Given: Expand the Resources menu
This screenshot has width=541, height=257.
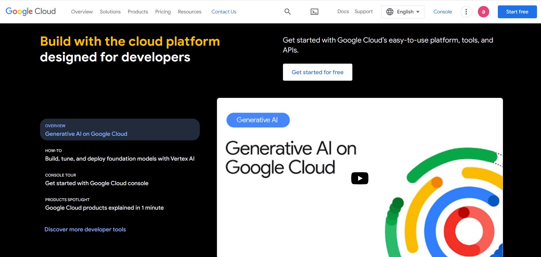Looking at the screenshot, I should click(189, 12).
